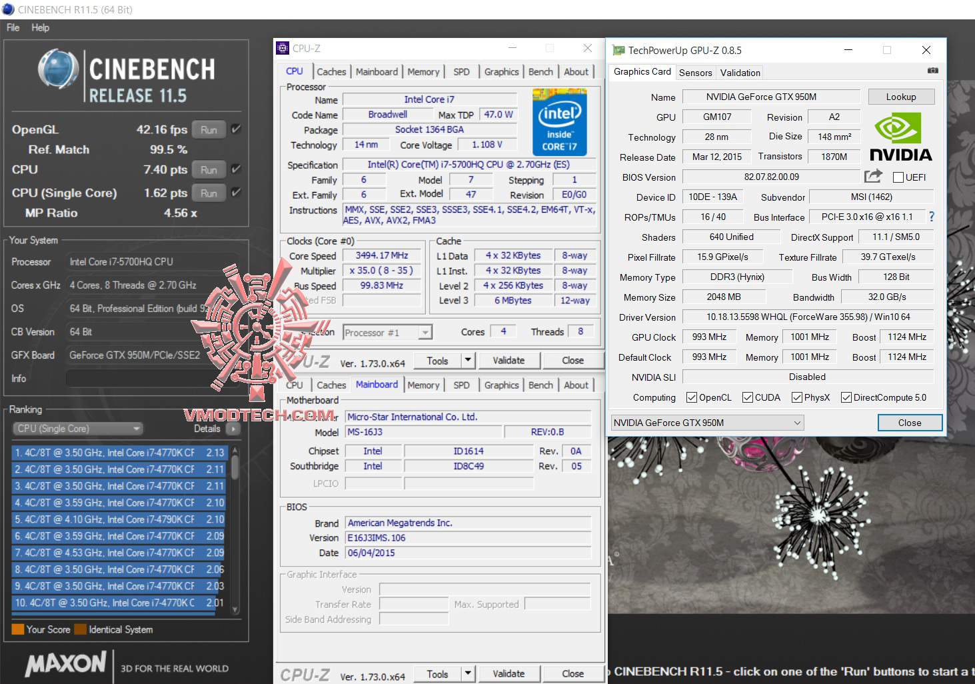Click the Core Speed value 3494.17 MHz
The image size is (975, 684).
381,255
